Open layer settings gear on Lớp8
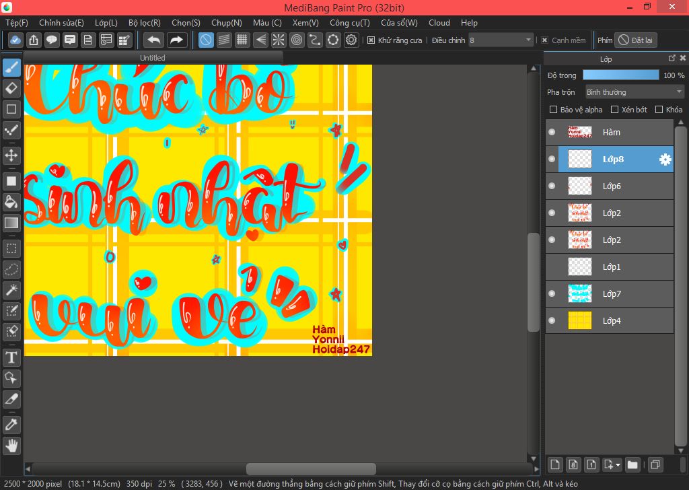The image size is (689, 490). 665,160
